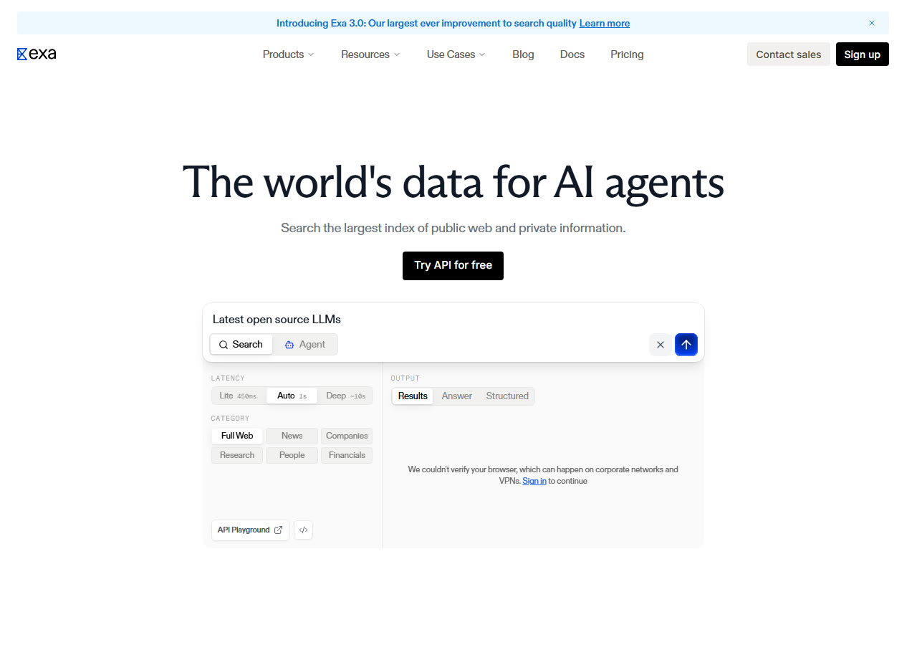Select the Search mode toggle
This screenshot has width=917, height=645.
pyautogui.click(x=241, y=344)
